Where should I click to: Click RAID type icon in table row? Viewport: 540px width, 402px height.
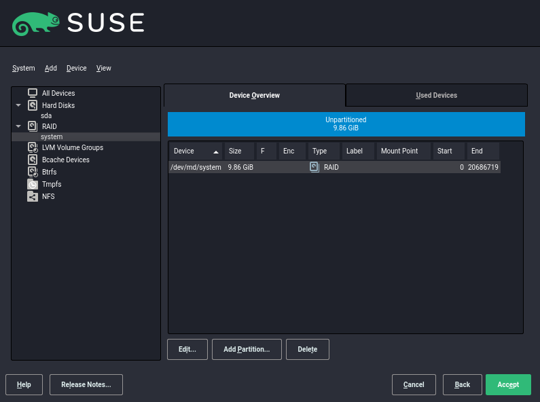(x=314, y=167)
